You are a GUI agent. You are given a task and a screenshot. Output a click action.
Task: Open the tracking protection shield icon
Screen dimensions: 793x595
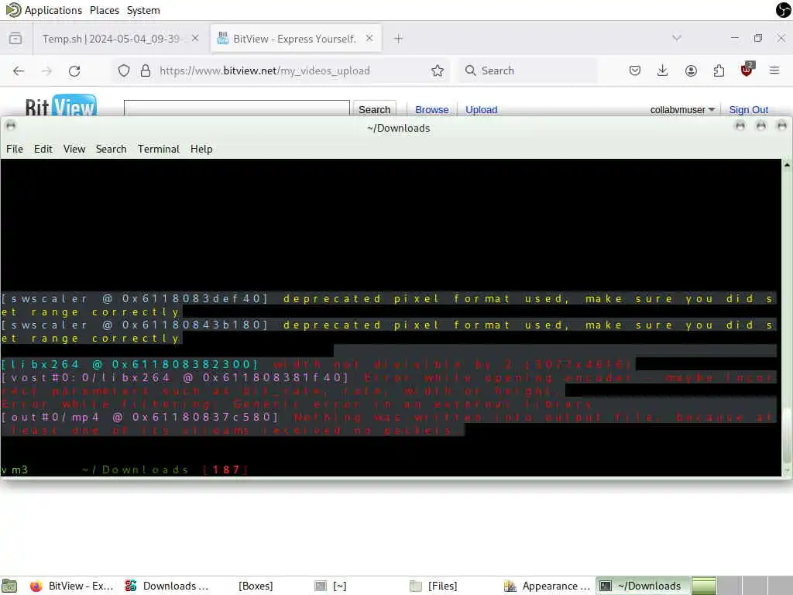pos(124,71)
